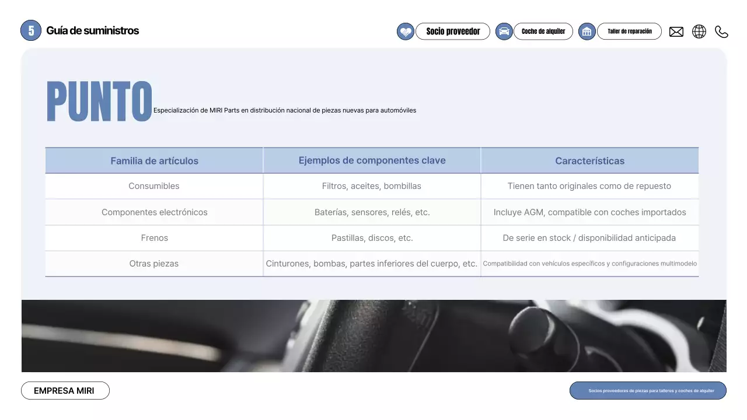
Task: Click the Ejemplos de componentes clave header
Action: [x=372, y=160]
